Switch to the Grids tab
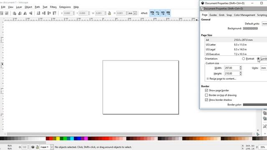Image resolution: width=267 pixels, height=150 pixels. coord(222,15)
